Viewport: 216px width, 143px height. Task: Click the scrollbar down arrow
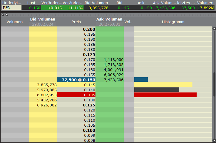[x=214, y=141]
